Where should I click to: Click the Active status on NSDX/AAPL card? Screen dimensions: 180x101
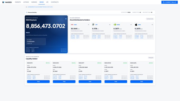151,63
